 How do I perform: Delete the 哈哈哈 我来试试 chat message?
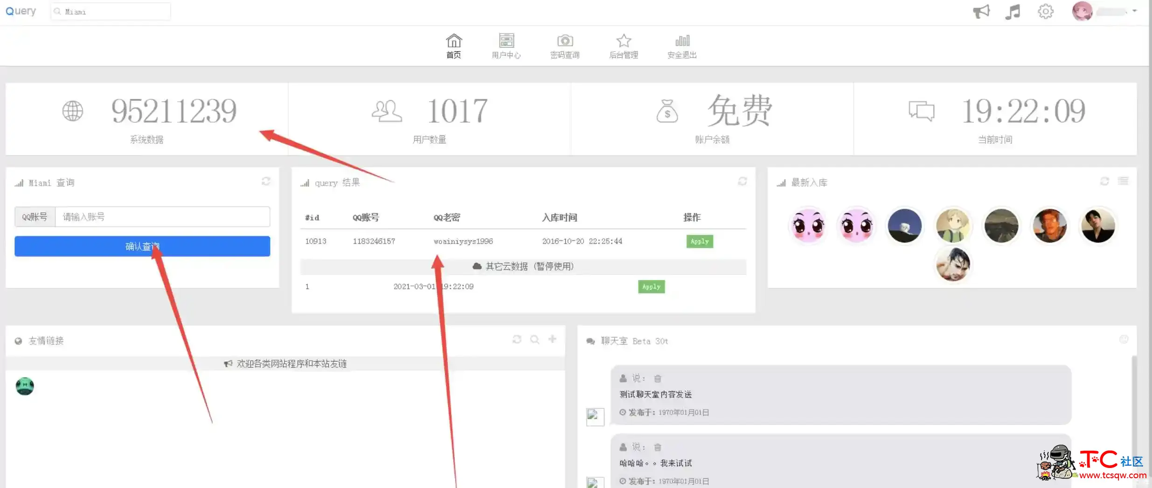(x=658, y=447)
